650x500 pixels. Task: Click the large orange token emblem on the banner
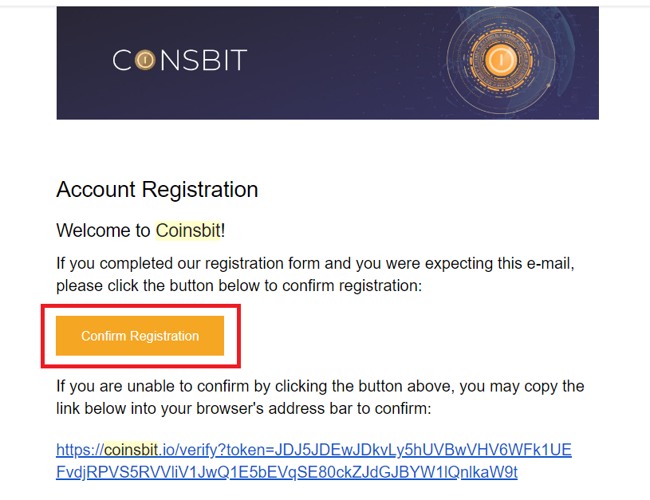pyautogui.click(x=501, y=60)
